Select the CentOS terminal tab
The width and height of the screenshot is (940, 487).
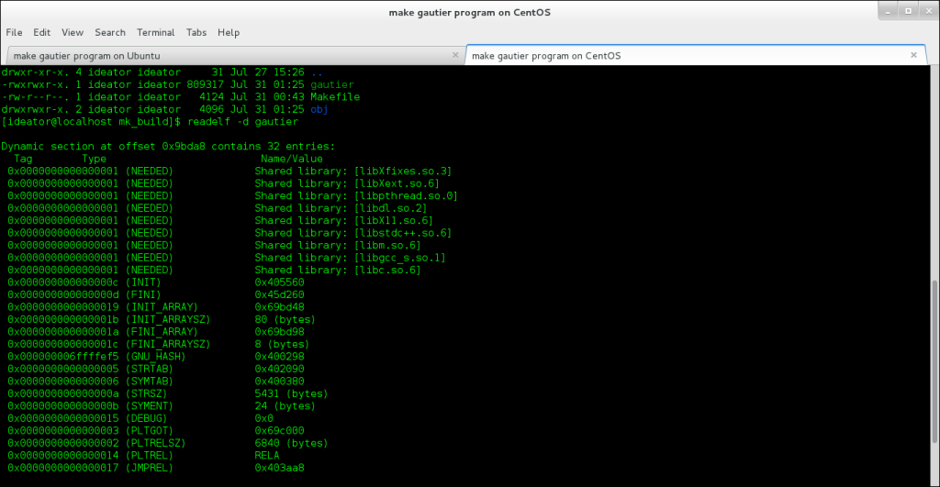click(696, 56)
